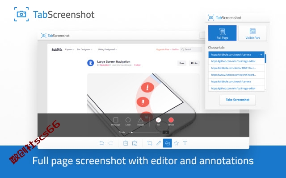This screenshot has height=178, width=286.
Task: Click the Delete All trash icon
Action: pos(135,143)
